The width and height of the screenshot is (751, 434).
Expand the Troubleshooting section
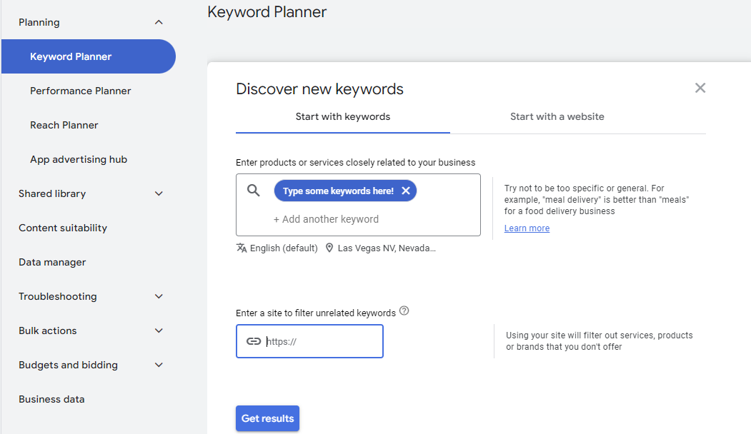point(159,297)
